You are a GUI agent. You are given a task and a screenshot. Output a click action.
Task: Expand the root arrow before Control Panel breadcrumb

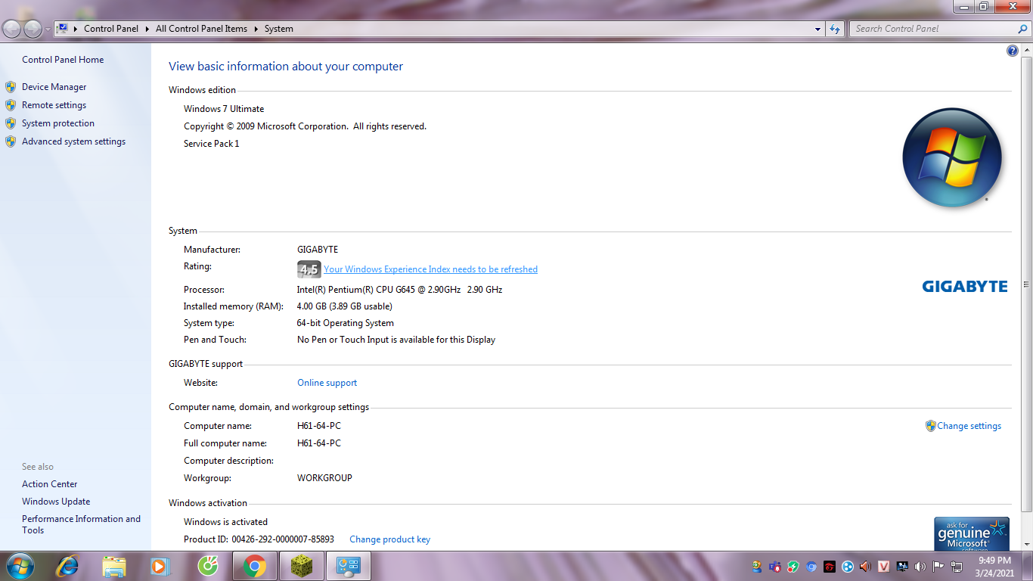[76, 29]
